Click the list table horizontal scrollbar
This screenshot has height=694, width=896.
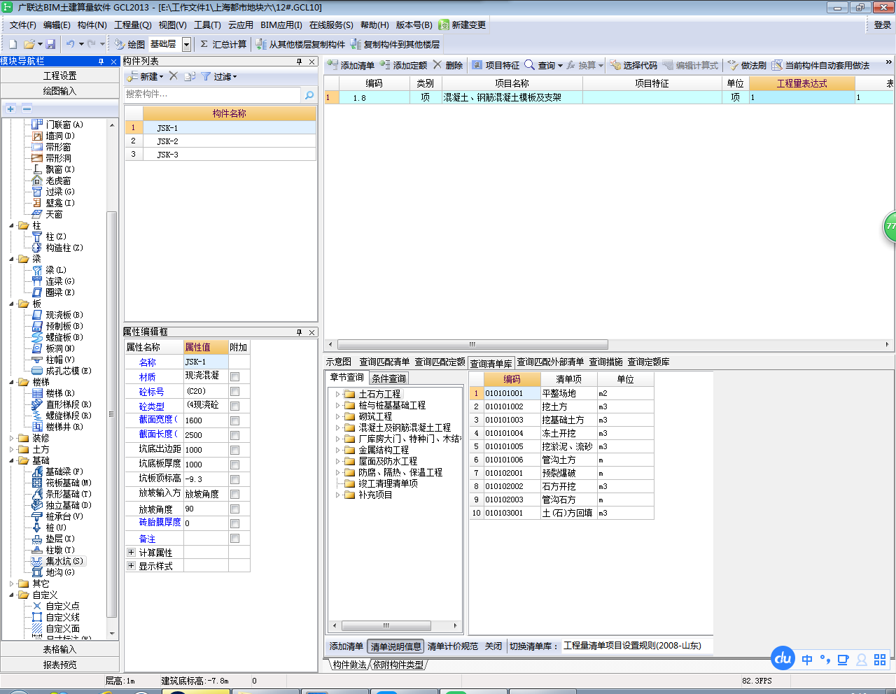point(472,344)
